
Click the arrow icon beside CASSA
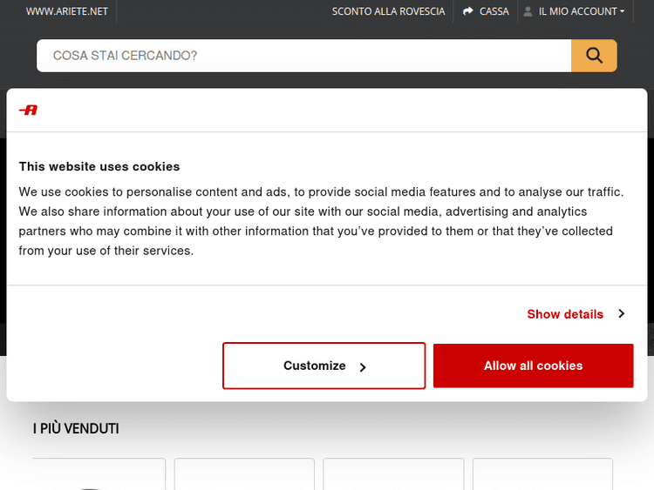(x=468, y=11)
